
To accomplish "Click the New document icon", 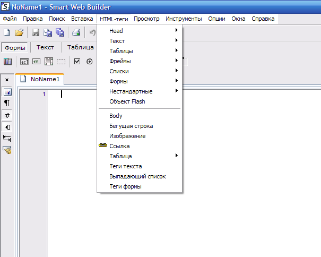I will click(x=7, y=32).
